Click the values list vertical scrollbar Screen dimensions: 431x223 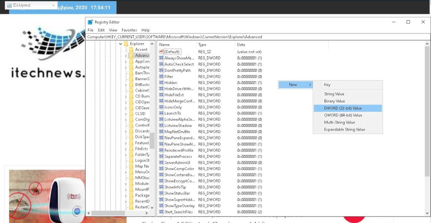pos(427,129)
